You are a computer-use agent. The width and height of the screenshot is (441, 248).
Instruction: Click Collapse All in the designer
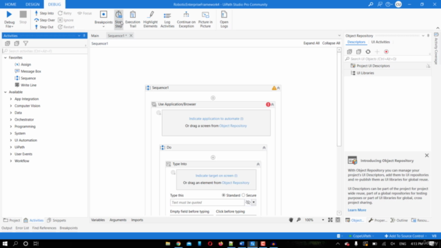coord(331,43)
